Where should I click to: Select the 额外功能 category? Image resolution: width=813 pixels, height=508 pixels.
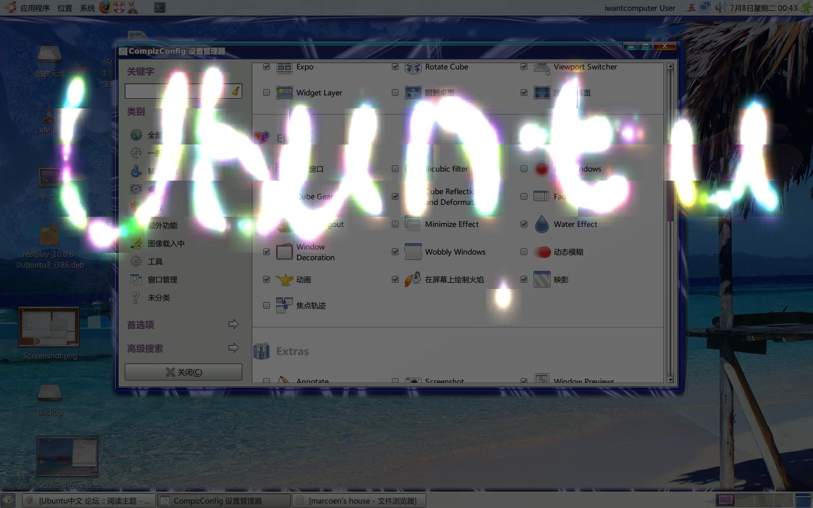click(163, 225)
